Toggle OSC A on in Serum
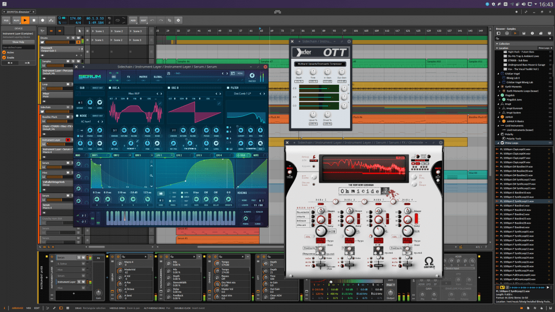555x312 pixels. [110, 88]
